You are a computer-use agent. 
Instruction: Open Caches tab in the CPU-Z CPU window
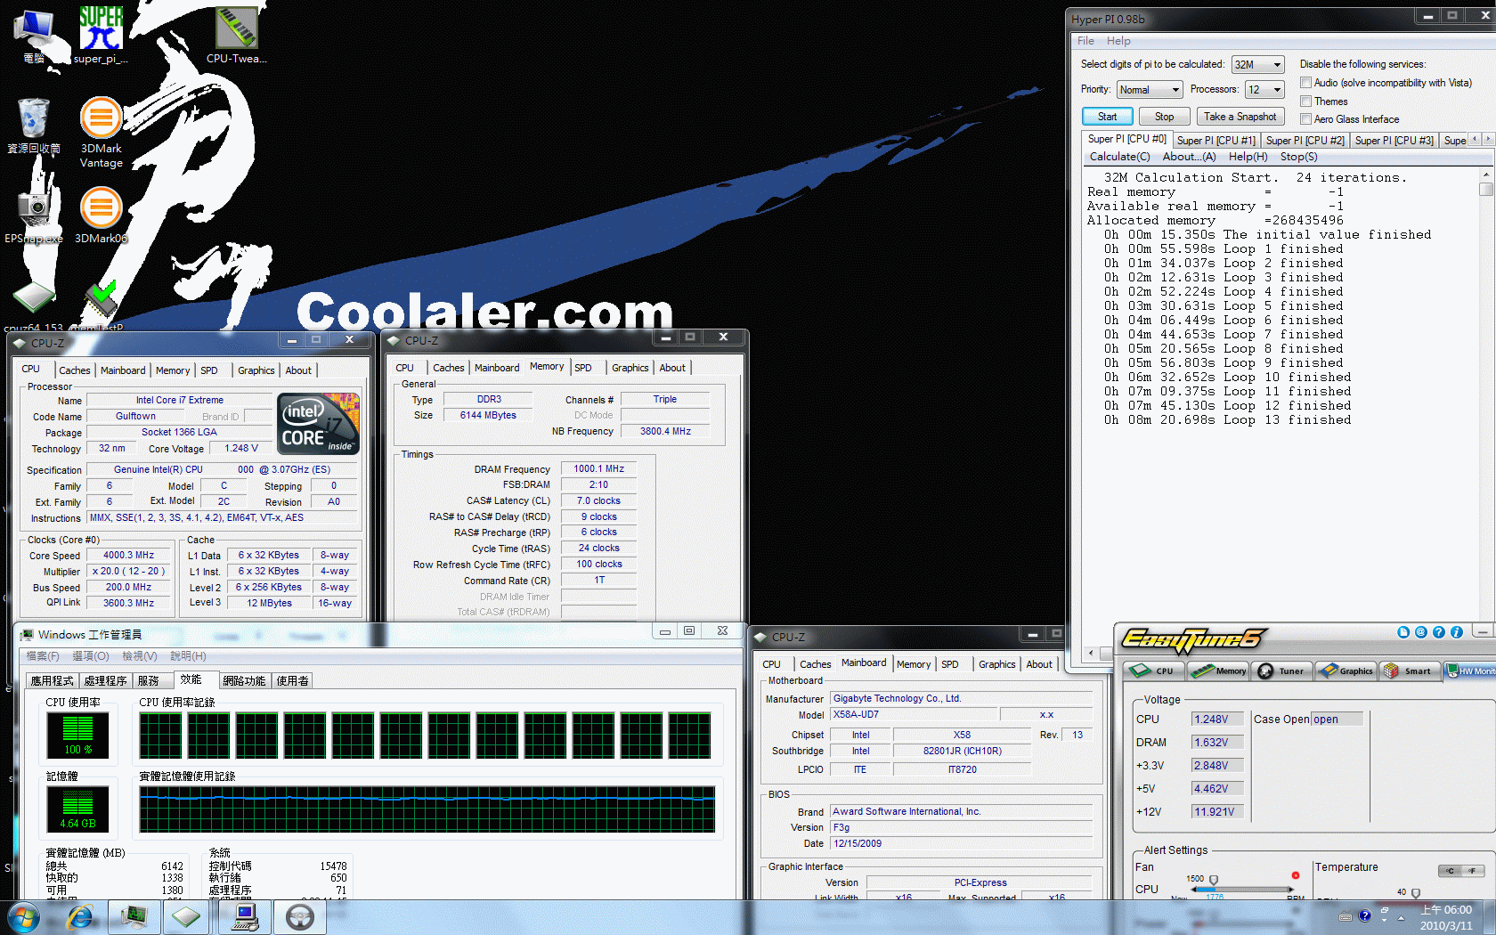point(74,370)
